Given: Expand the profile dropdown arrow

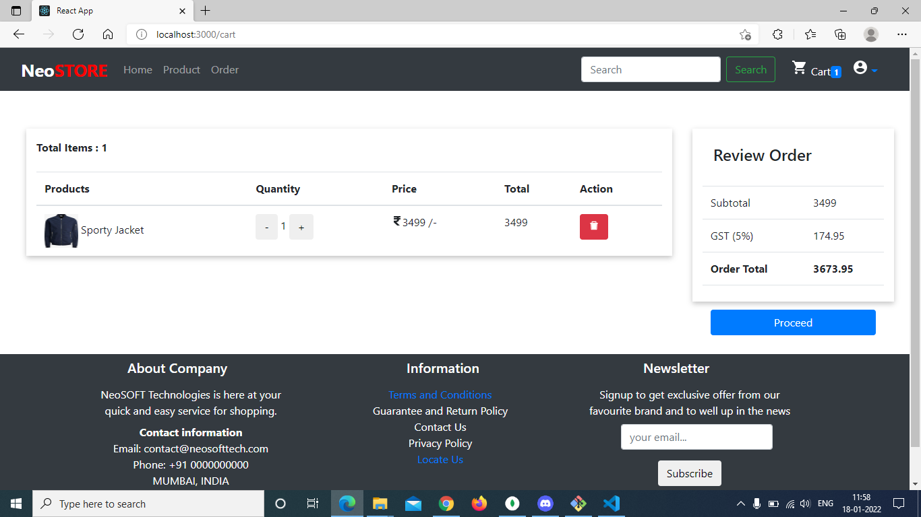Looking at the screenshot, I should (x=874, y=71).
